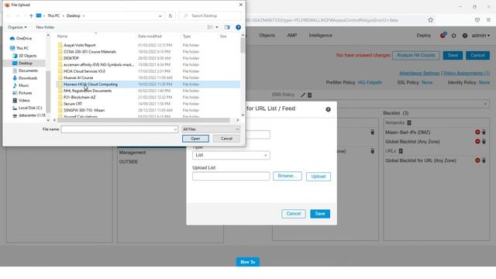Click the DNS Policy list icon beside pencil
Image resolution: width=496 pixels, height=279 pixels.
click(x=310, y=95)
